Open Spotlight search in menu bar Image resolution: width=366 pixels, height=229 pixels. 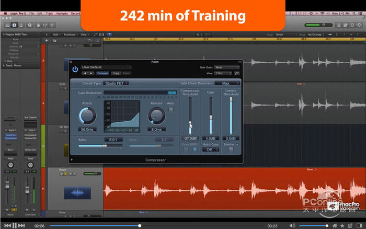coord(354,14)
